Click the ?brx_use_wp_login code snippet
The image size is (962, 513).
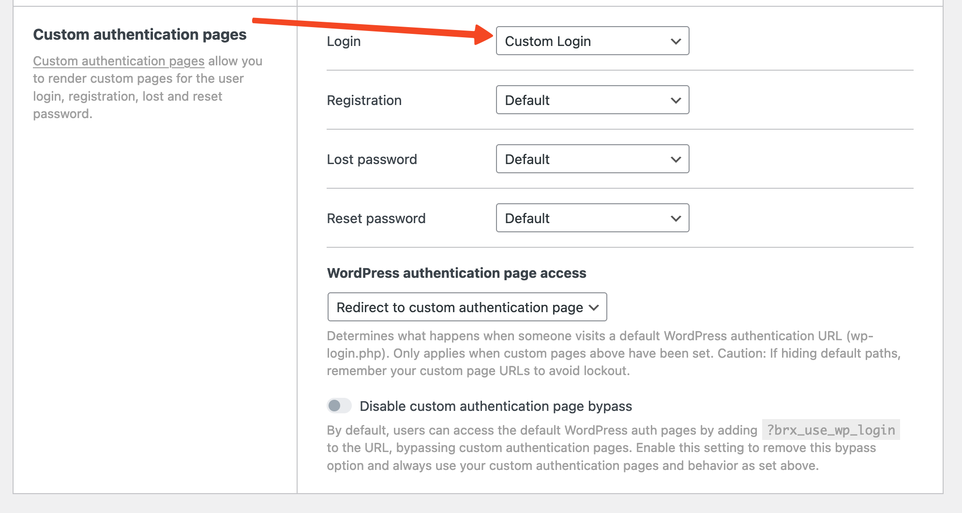pyautogui.click(x=830, y=430)
